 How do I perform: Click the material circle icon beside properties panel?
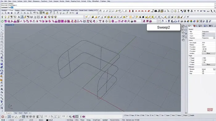[183, 26]
